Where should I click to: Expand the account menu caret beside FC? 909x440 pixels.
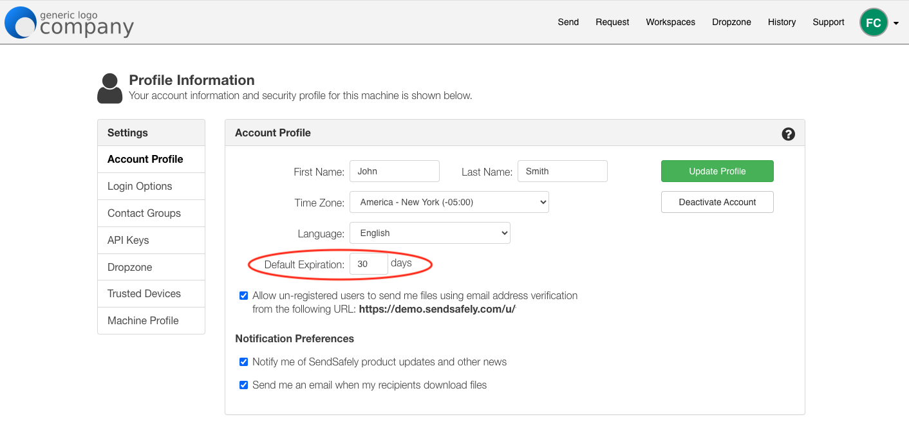pyautogui.click(x=897, y=22)
